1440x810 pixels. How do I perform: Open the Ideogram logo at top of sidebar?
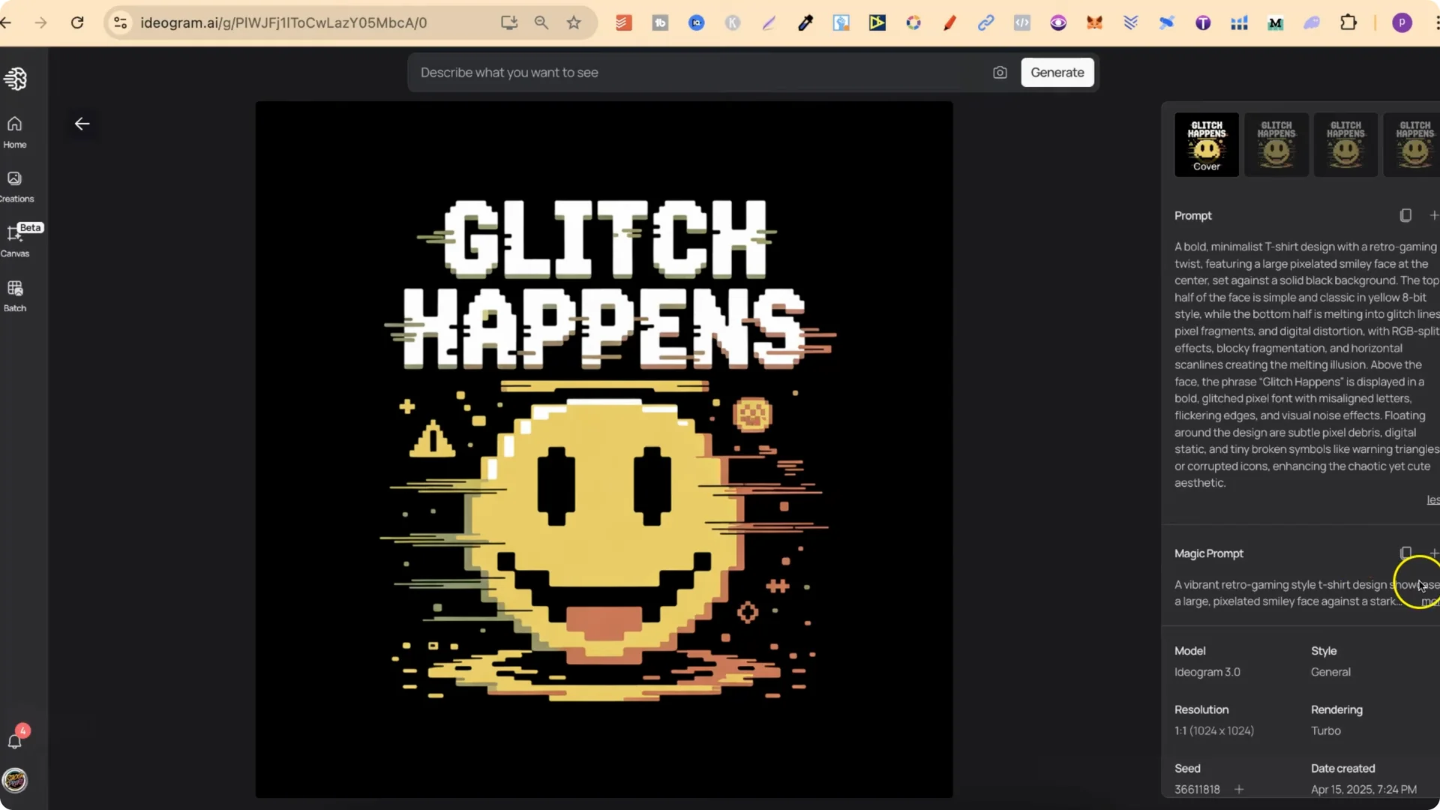tap(16, 78)
